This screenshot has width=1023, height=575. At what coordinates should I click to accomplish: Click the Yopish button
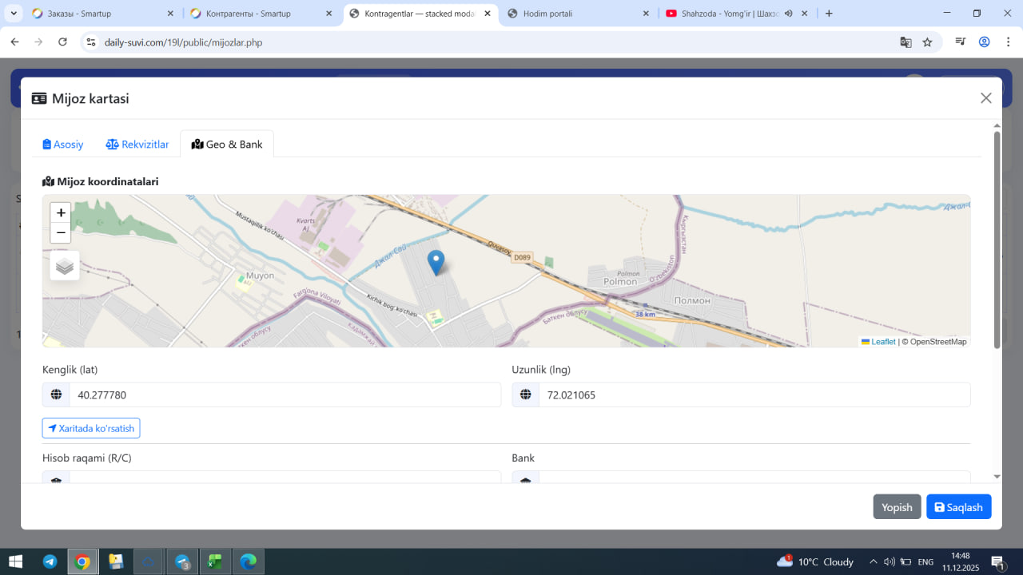tap(897, 507)
